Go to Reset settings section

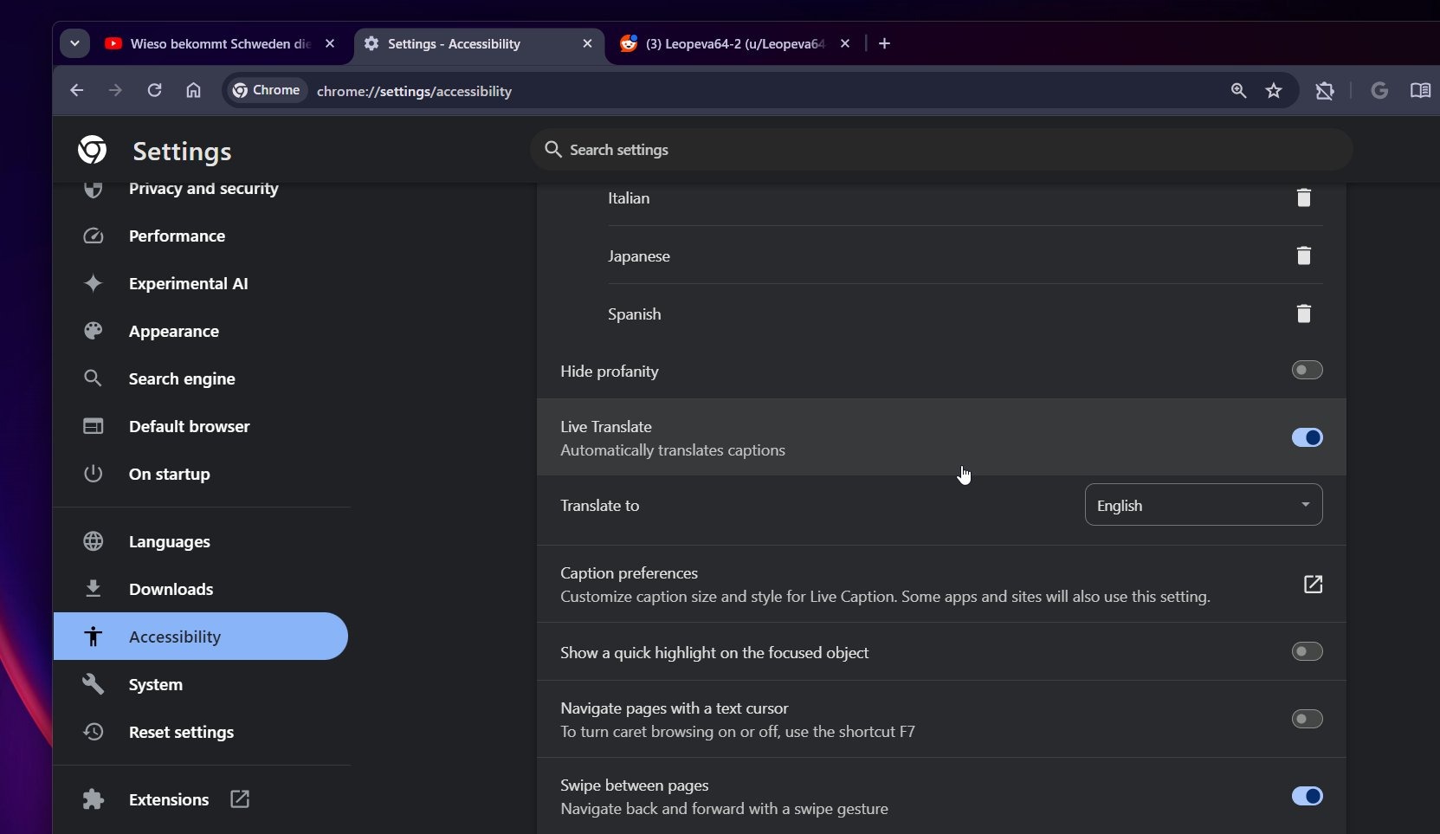(181, 733)
